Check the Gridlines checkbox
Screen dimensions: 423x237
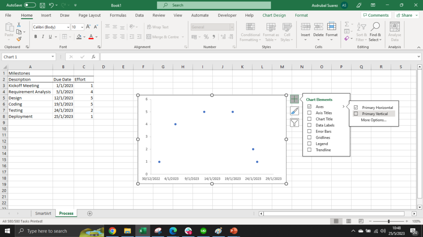coord(309,137)
